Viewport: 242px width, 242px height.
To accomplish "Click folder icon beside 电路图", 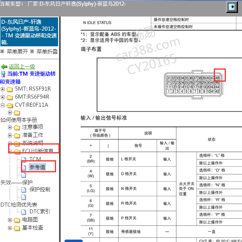I will (17, 220).
